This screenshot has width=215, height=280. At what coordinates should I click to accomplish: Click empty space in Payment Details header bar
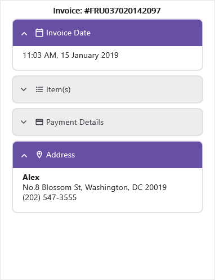[x=154, y=122]
